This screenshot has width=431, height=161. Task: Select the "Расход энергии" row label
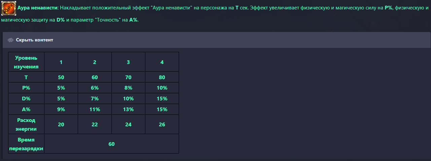pyautogui.click(x=26, y=124)
